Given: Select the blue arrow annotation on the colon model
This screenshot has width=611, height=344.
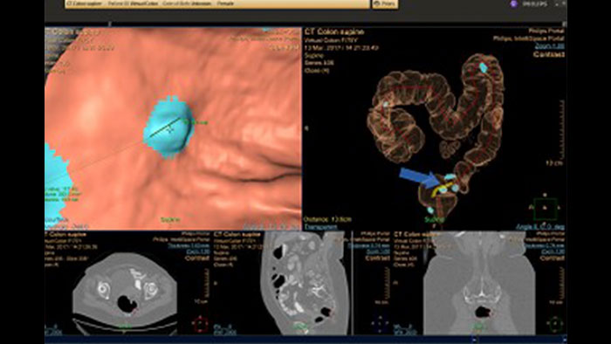Looking at the screenshot, I should click(x=419, y=177).
